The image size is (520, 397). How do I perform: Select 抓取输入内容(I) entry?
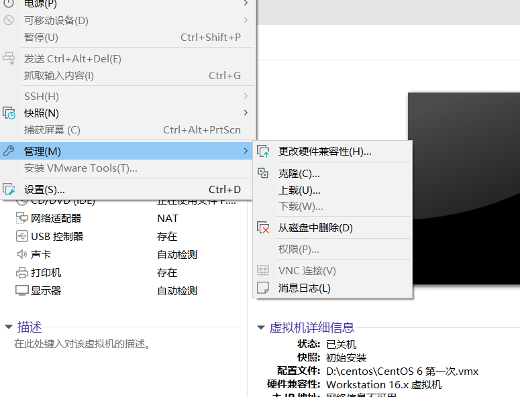click(127, 76)
